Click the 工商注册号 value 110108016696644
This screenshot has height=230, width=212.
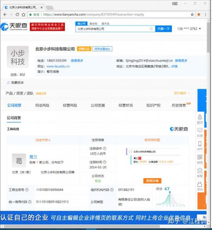tap(50, 190)
